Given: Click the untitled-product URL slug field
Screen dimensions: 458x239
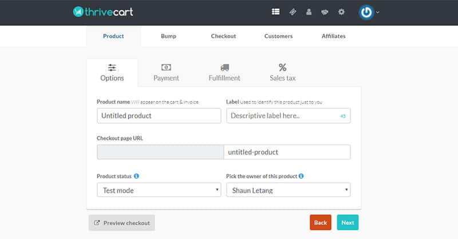Looking at the screenshot, I should (x=287, y=152).
